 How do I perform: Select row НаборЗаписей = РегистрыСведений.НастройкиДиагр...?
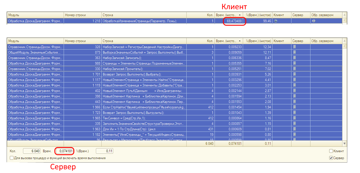point(175,47)
